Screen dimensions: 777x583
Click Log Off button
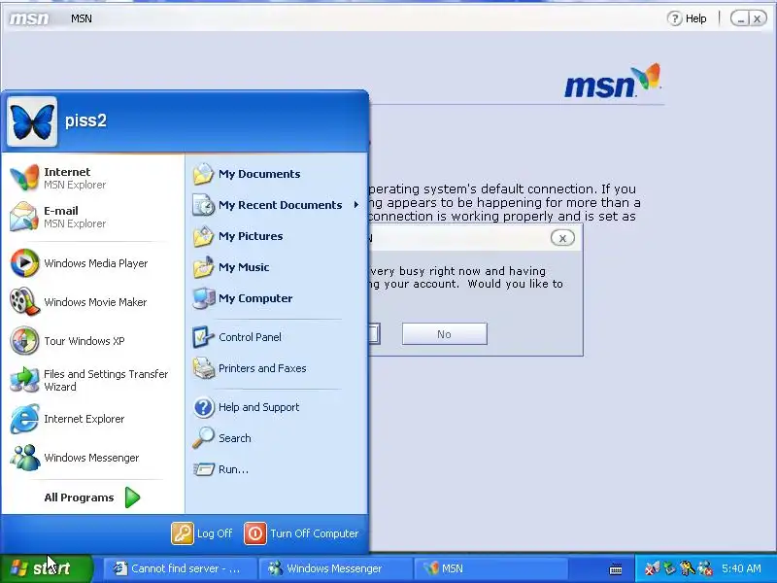coord(202,533)
